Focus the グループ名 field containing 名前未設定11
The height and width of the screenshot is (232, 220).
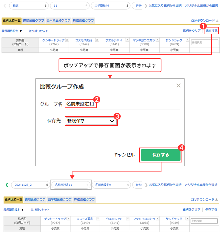point(123,104)
